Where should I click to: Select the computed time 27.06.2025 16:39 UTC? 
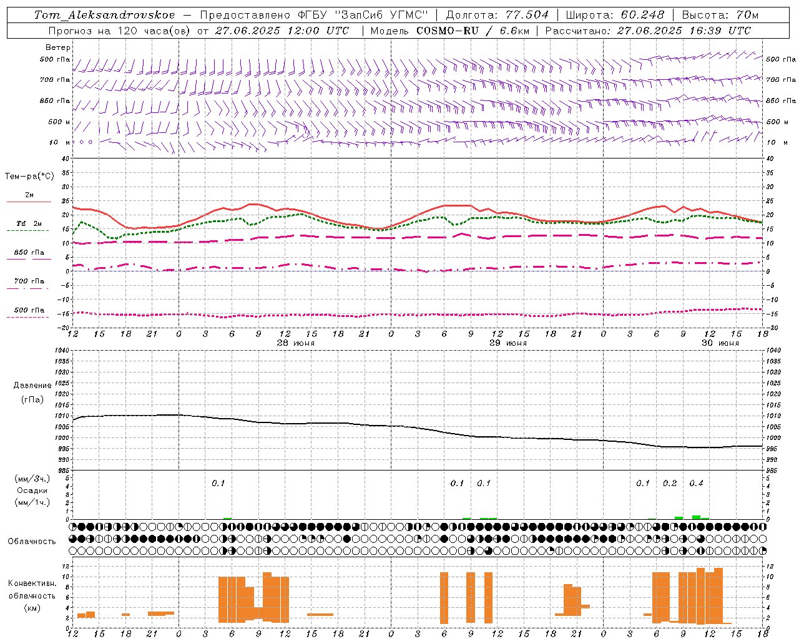(x=684, y=31)
